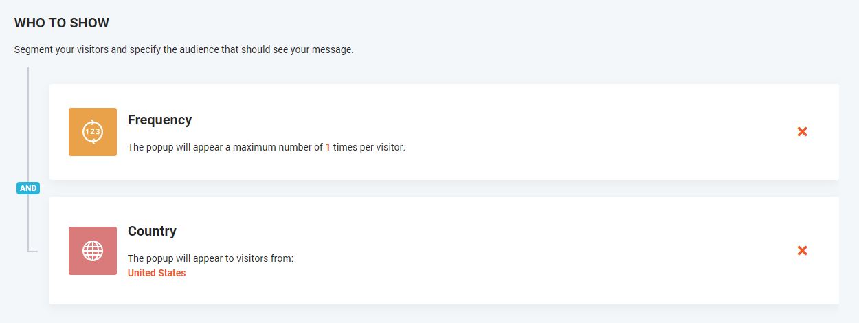Screen dimensions: 859x323
Task: Click the red Country globe icon
Action: [93, 251]
